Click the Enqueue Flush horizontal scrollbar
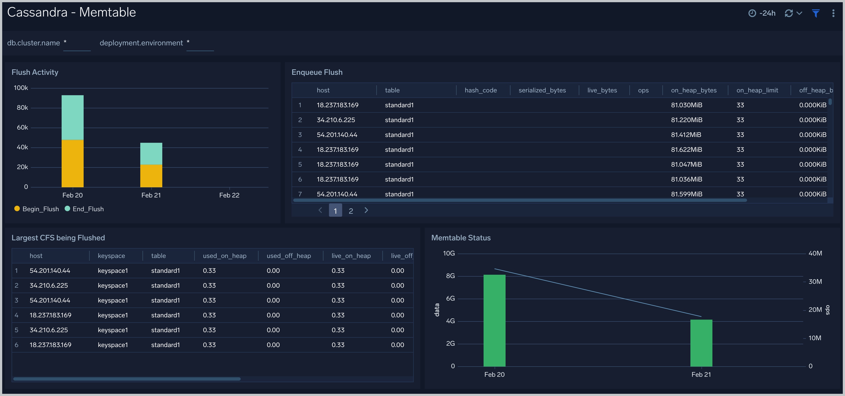Viewport: 845px width, 396px height. 520,200
